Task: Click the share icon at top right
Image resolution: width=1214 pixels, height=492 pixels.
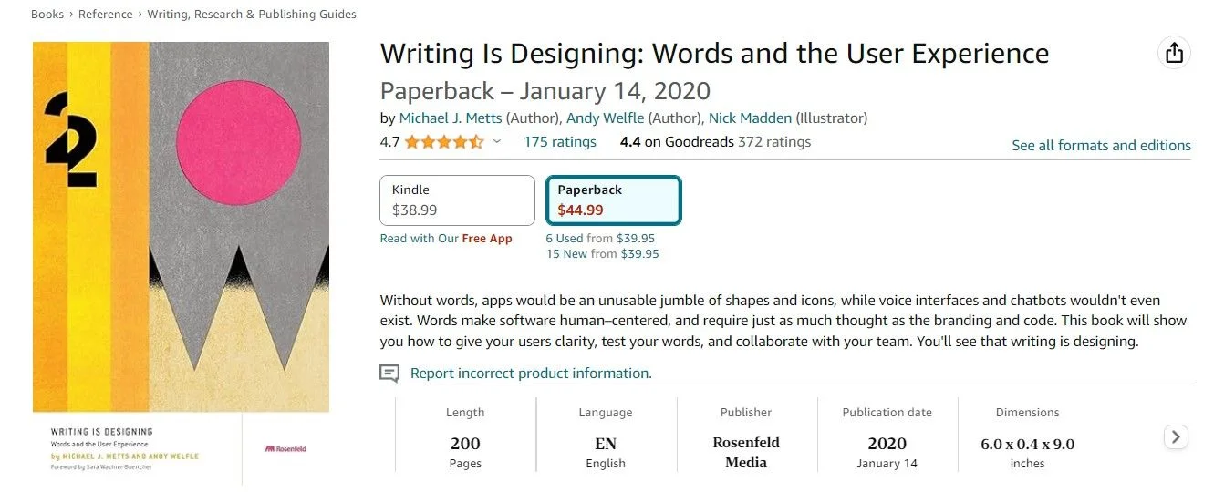Action: click(x=1175, y=53)
